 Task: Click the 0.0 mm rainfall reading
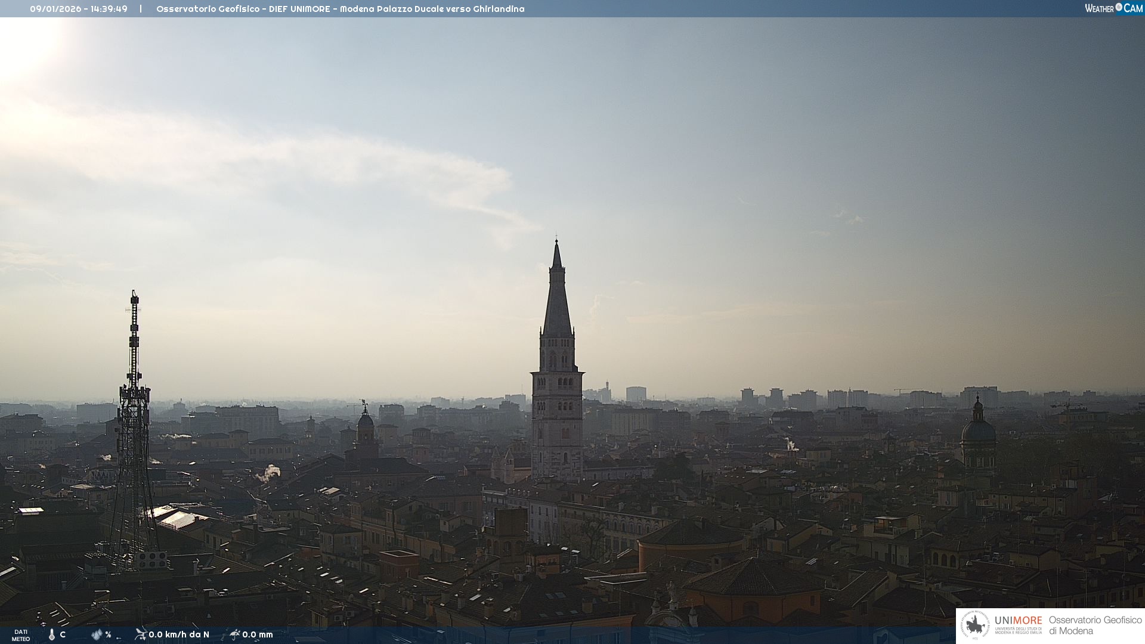tap(258, 634)
